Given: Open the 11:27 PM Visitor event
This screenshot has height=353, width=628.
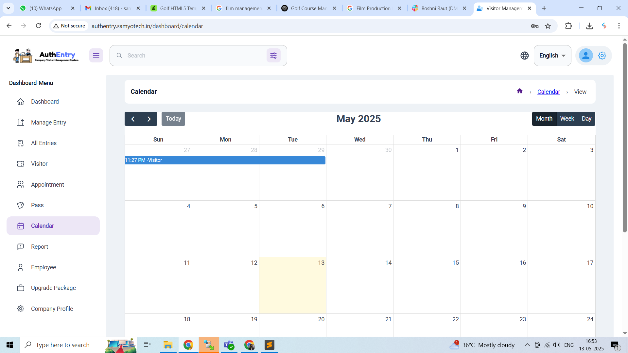Looking at the screenshot, I should coord(225,160).
